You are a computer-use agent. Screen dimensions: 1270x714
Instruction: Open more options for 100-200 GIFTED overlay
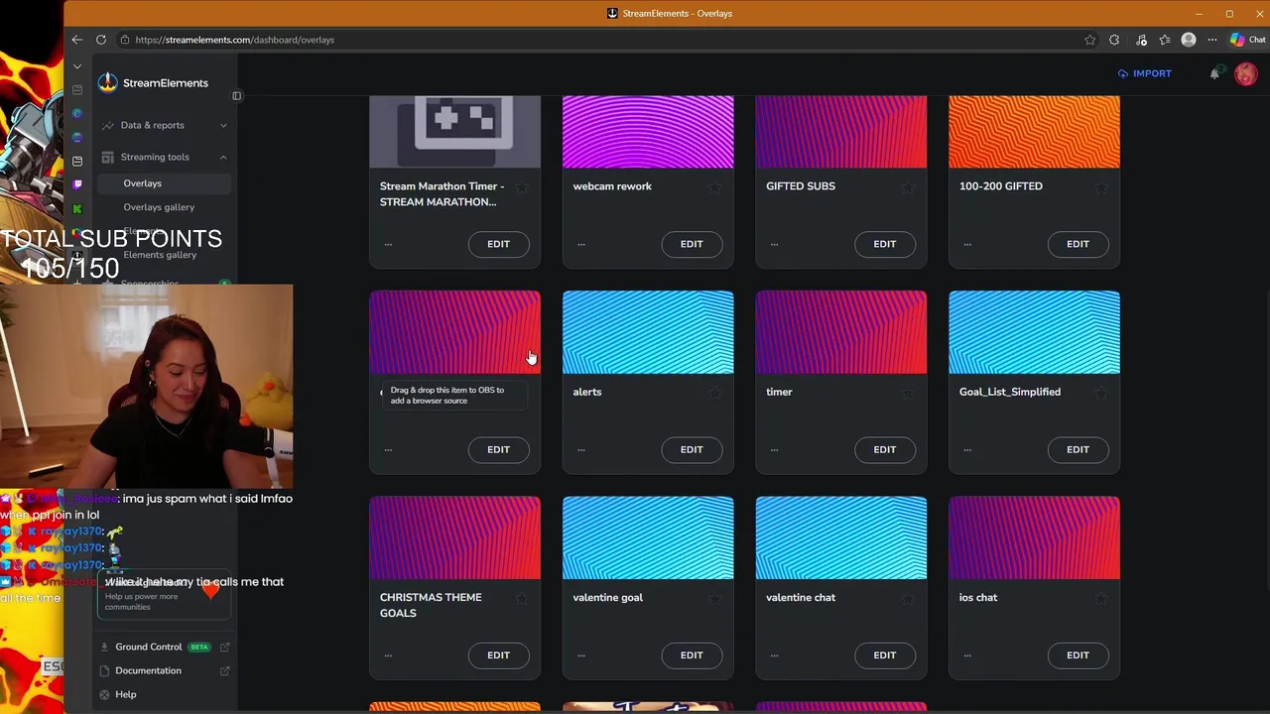click(x=967, y=244)
